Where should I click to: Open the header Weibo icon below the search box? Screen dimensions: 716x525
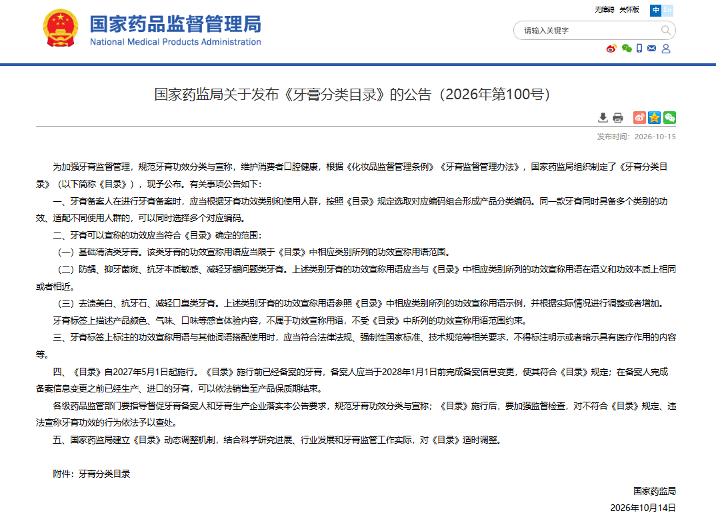point(611,49)
